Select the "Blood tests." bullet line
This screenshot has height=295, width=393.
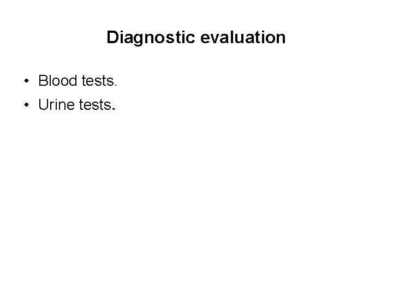click(78, 81)
